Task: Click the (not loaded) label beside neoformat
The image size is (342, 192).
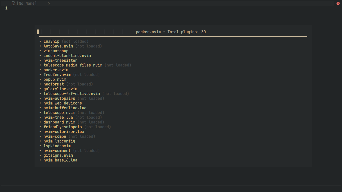Action: pyautogui.click(x=80, y=84)
